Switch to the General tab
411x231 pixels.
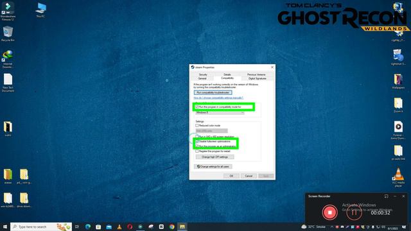tap(202, 78)
